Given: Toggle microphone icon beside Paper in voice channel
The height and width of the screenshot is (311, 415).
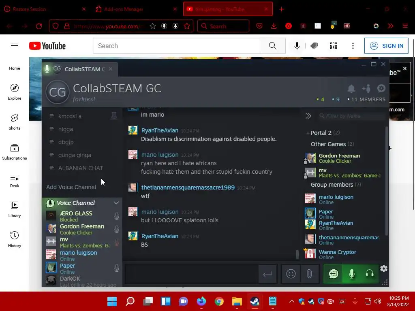Looking at the screenshot, I should click(116, 268).
